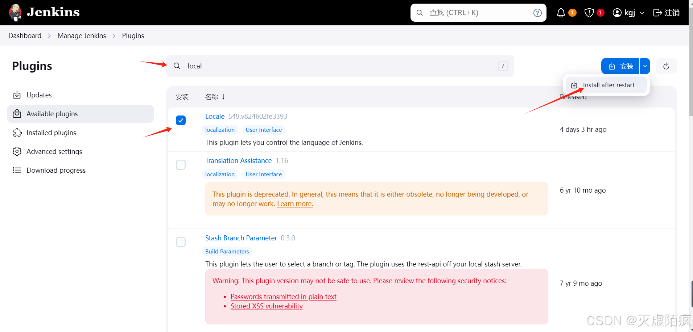
Task: Go to Dashboard breadcrumb
Action: tap(25, 35)
